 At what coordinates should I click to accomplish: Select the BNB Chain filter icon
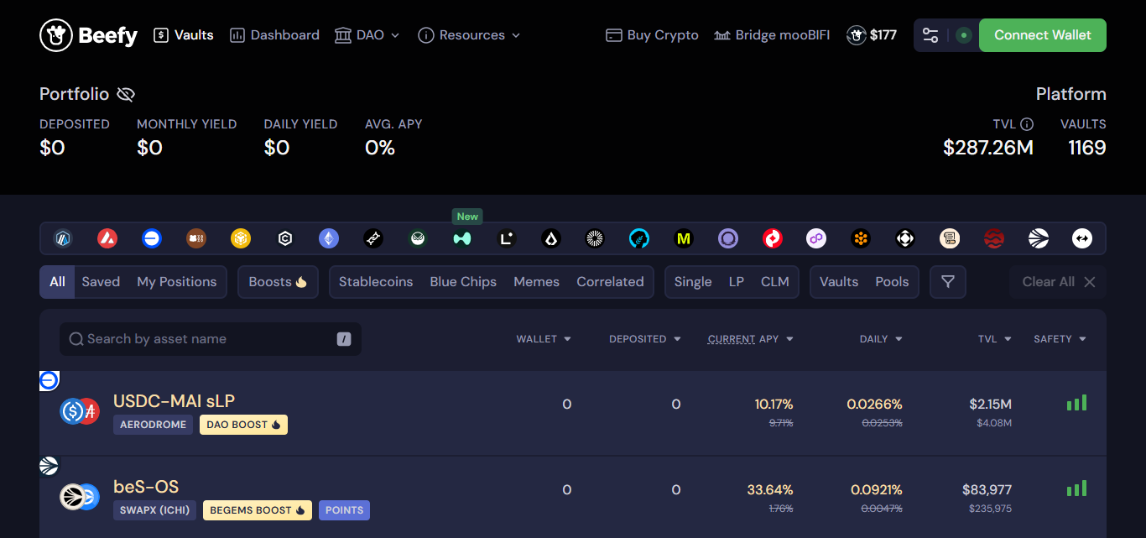(241, 239)
